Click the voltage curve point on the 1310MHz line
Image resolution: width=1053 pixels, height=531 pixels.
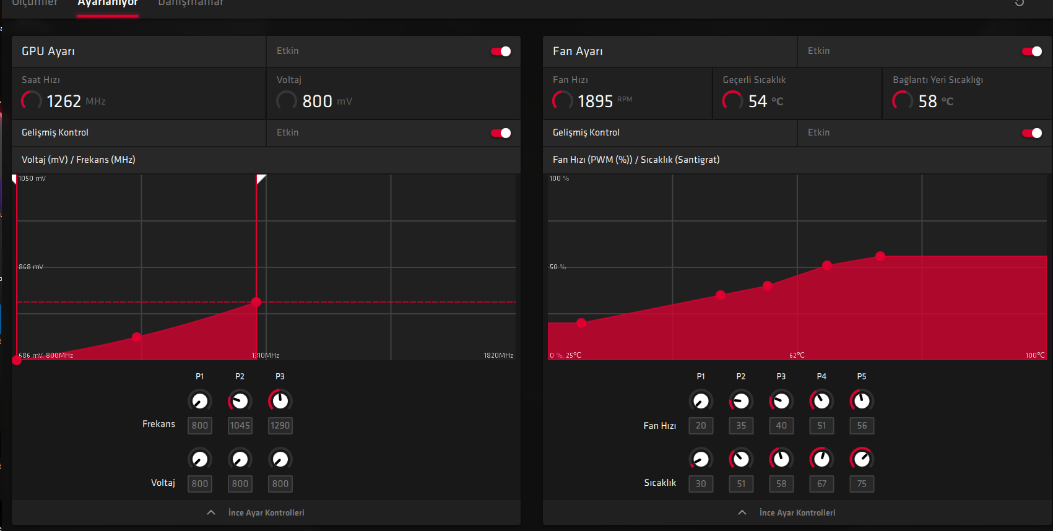coord(256,302)
